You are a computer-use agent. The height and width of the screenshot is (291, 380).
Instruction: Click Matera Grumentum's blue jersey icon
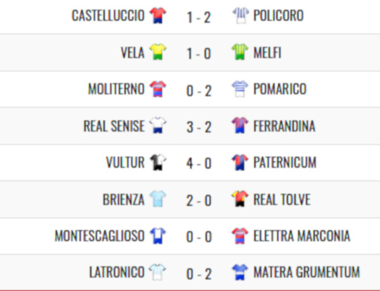click(240, 272)
